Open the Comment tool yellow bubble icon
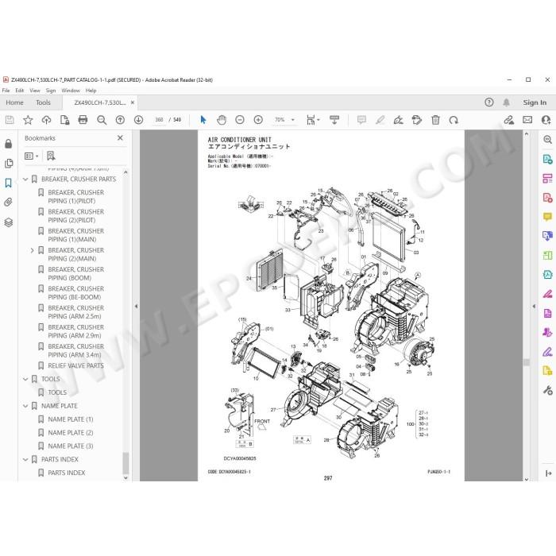The height and width of the screenshot is (556, 556). tap(547, 217)
